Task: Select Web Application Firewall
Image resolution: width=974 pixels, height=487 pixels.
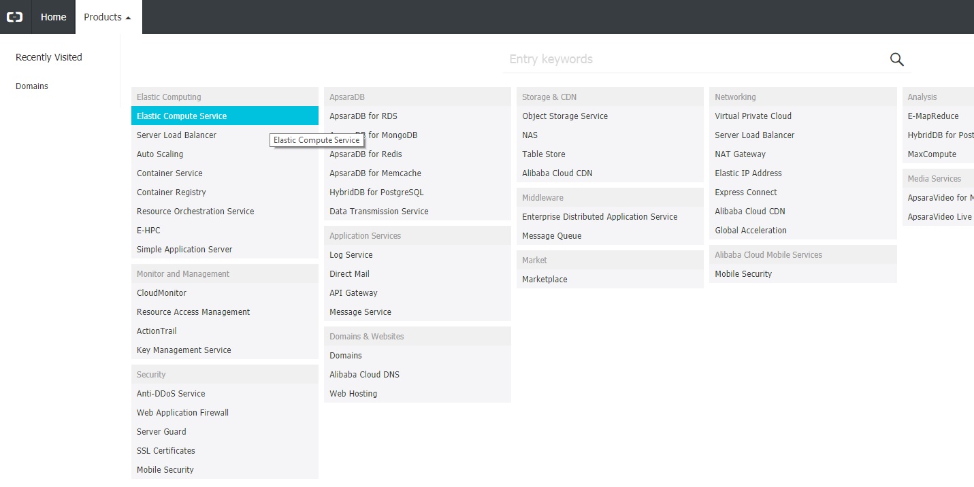Action: coord(225,412)
